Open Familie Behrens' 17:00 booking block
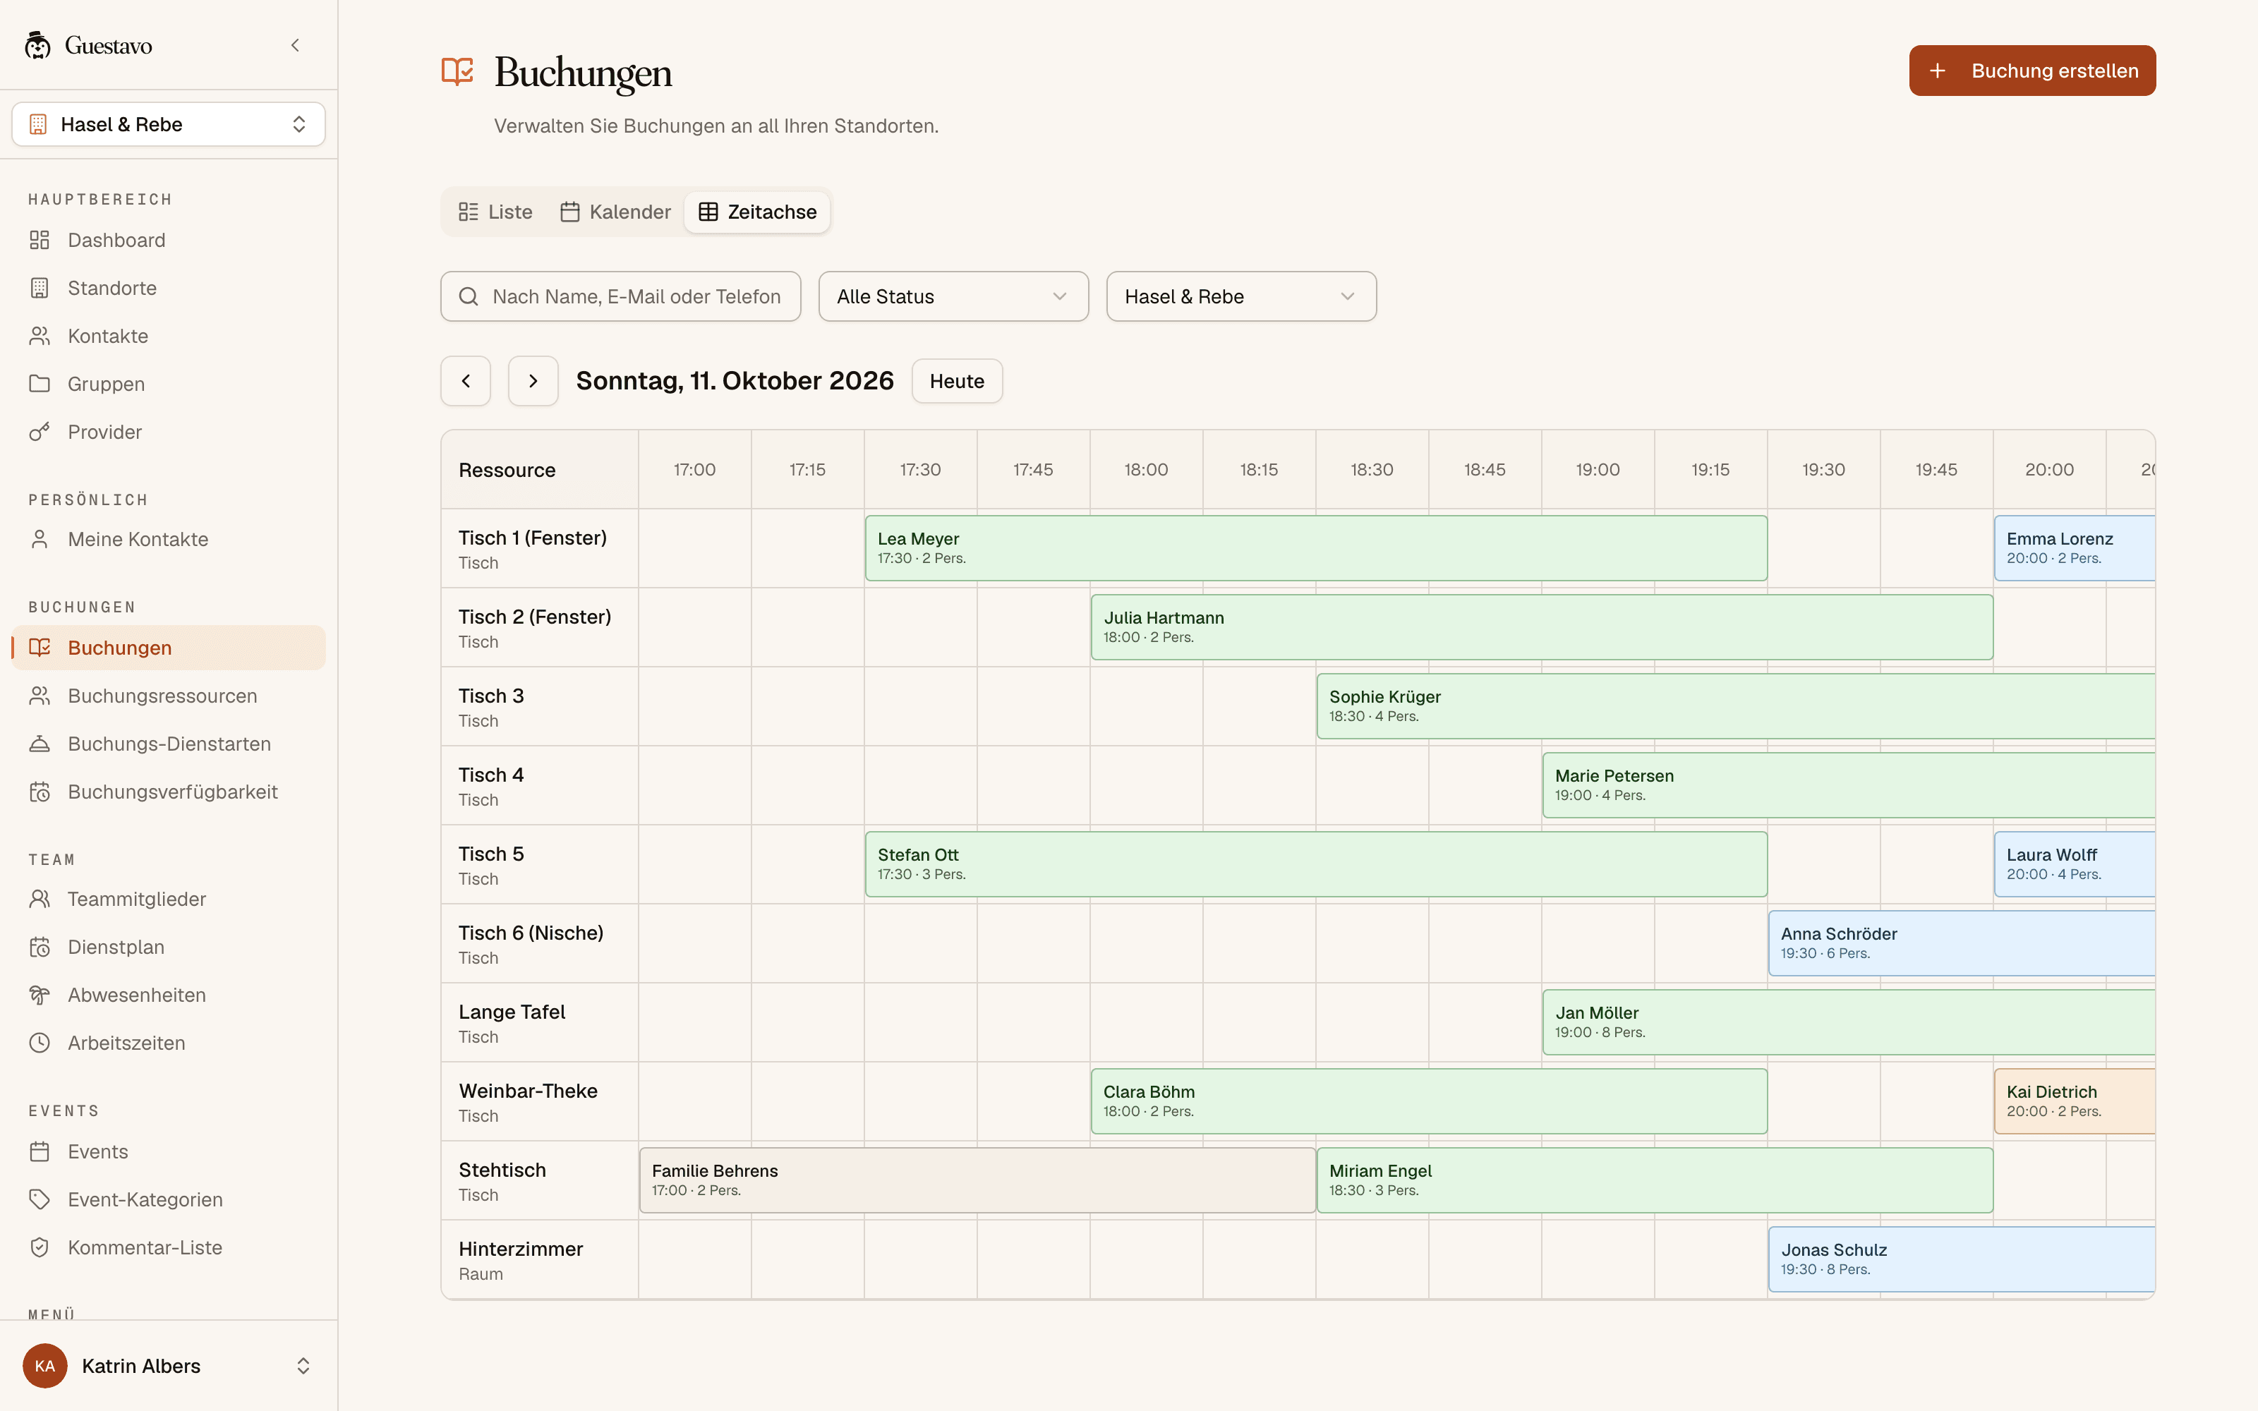This screenshot has height=1411, width=2258. pos(977,1180)
